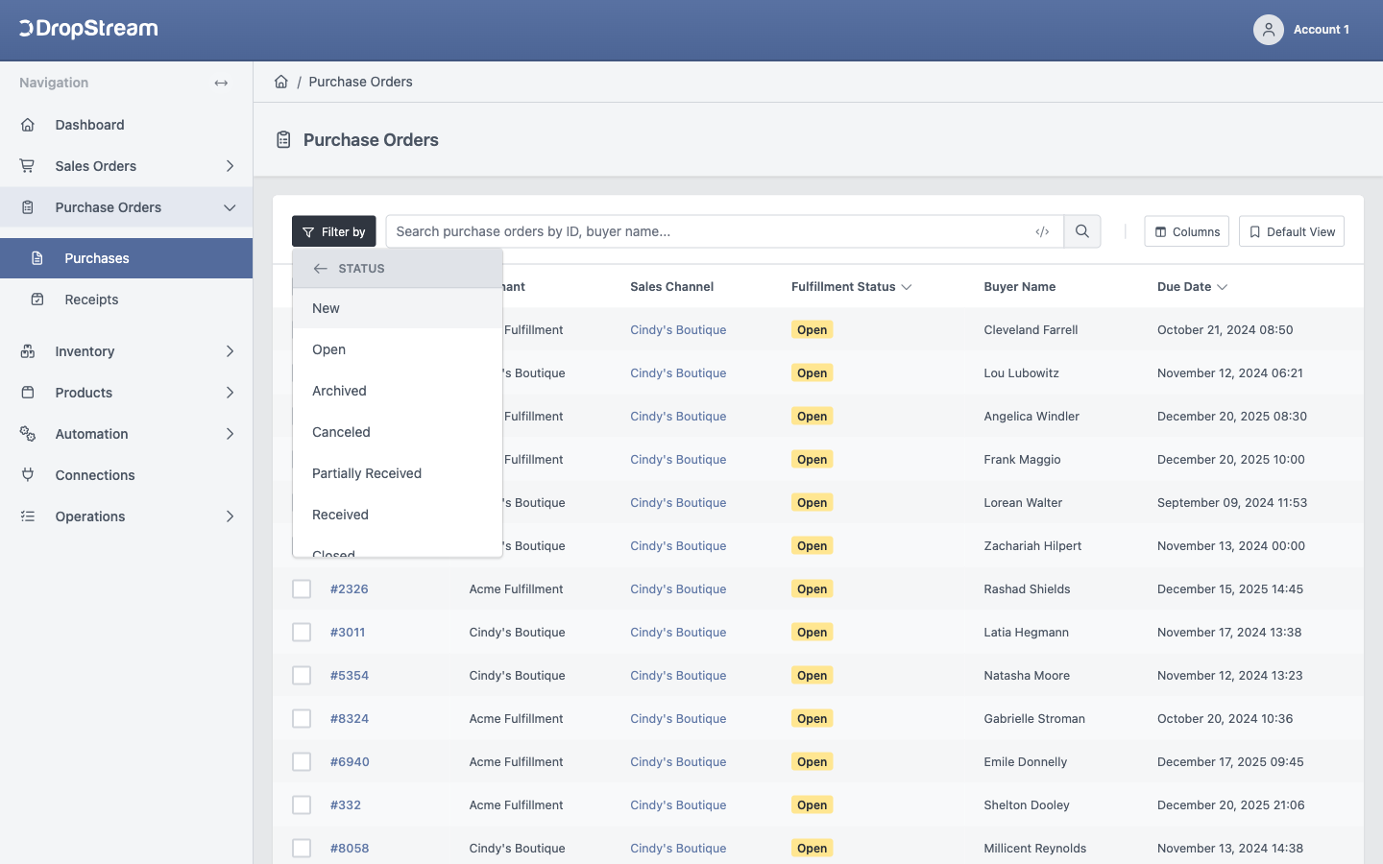The image size is (1383, 864).
Task: Click the Filter by button
Action: [333, 231]
